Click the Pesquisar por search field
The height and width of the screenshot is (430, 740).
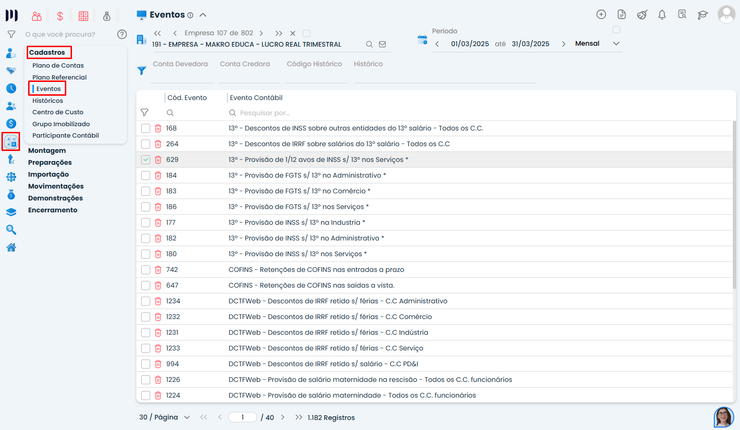click(x=286, y=113)
